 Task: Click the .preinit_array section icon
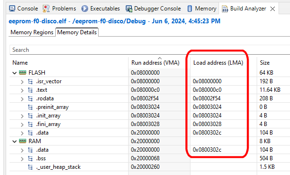(x=30, y=107)
